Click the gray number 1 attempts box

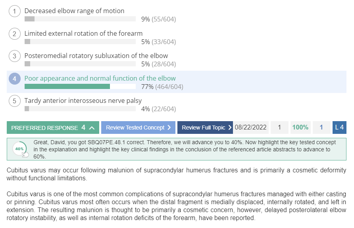(279, 128)
